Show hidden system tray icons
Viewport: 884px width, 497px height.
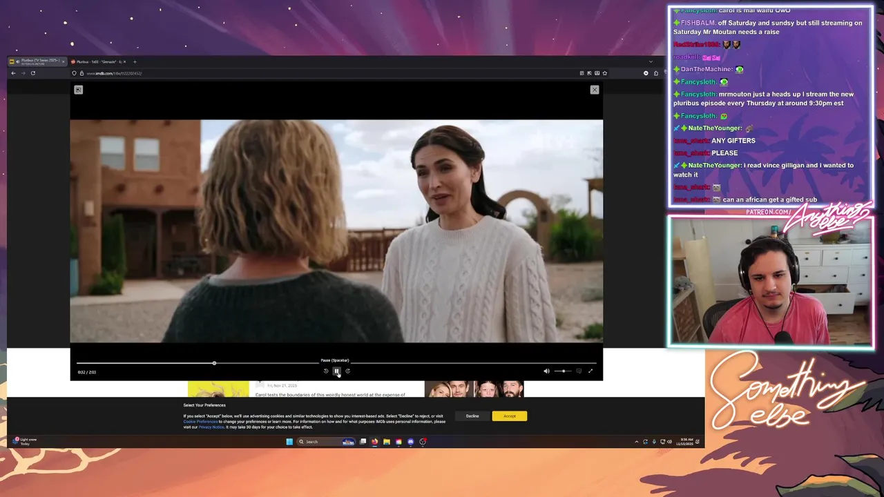pos(637,442)
